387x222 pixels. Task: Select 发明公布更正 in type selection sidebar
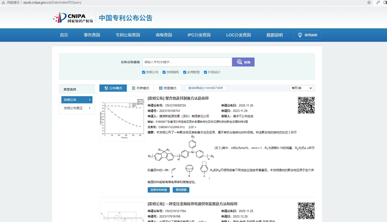point(77,108)
